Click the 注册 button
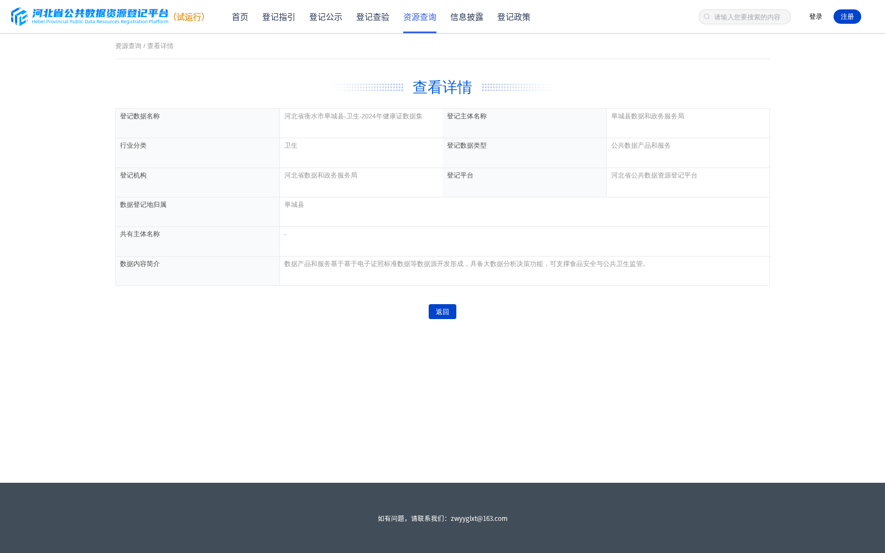This screenshot has width=885, height=553. [847, 17]
